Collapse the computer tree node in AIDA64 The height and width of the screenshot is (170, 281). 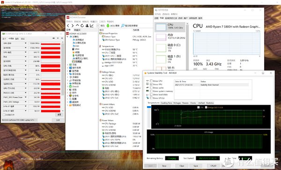67,37
